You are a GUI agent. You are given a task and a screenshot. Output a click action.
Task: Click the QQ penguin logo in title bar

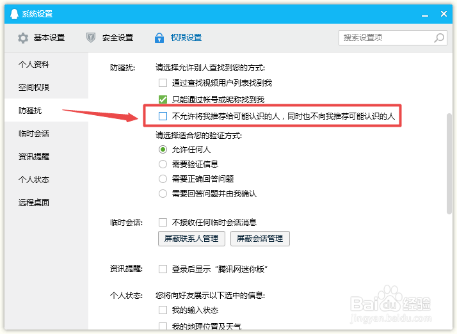14,13
